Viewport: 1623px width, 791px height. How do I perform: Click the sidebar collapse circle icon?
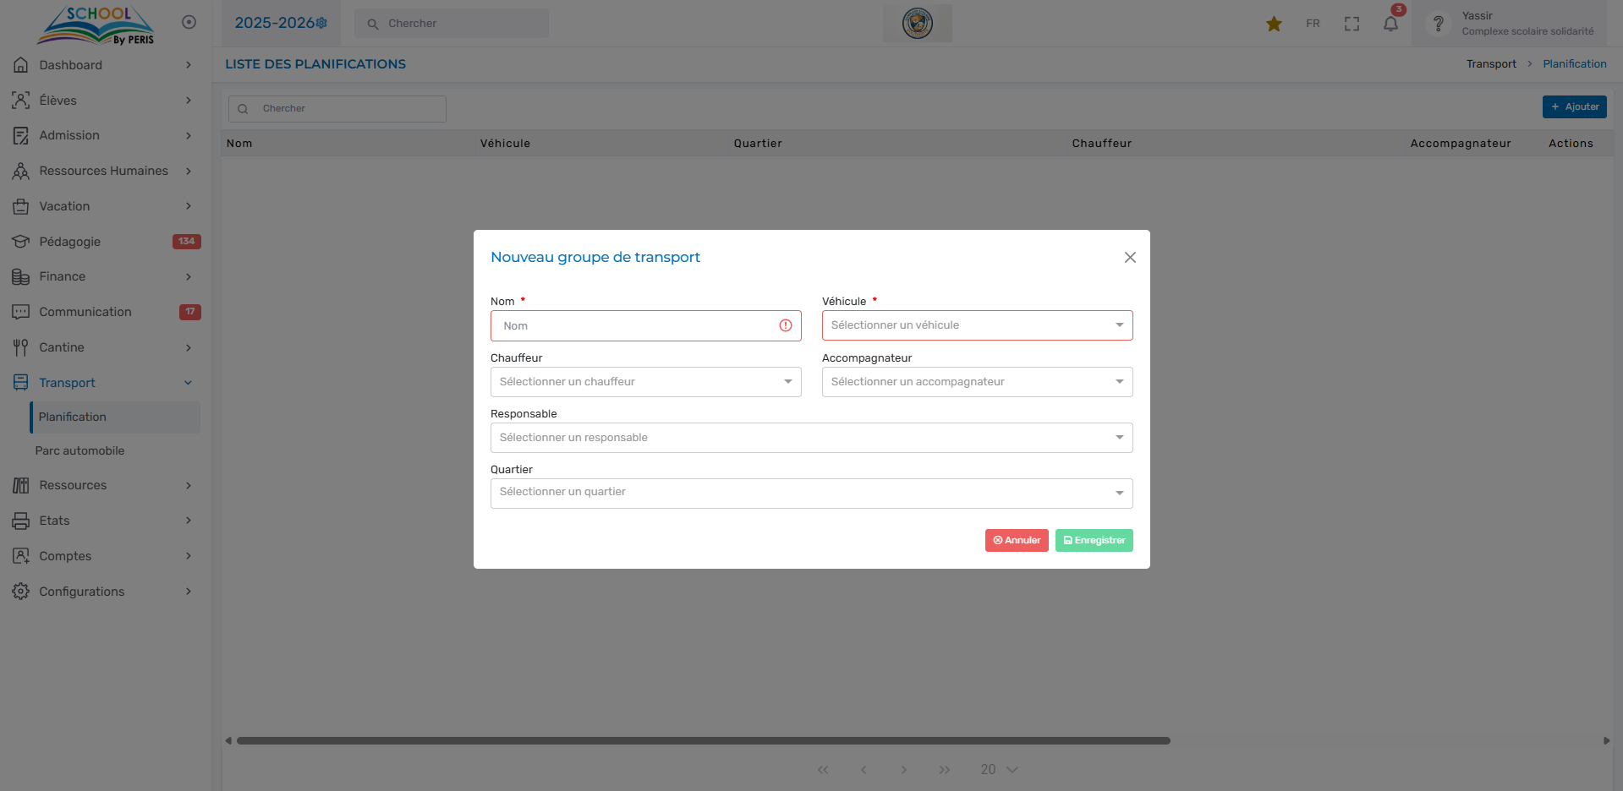189,22
